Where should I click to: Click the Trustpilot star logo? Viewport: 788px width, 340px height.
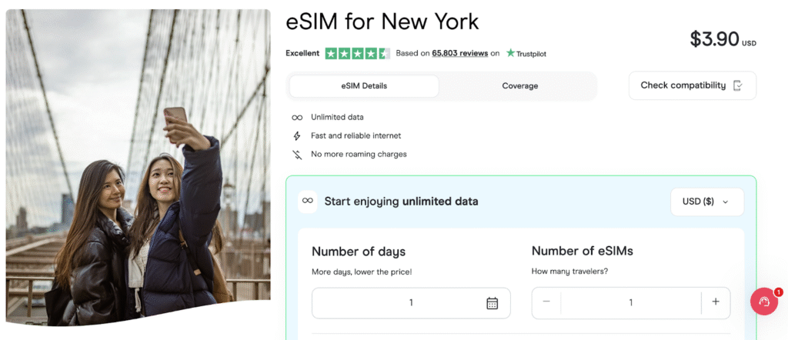point(510,54)
